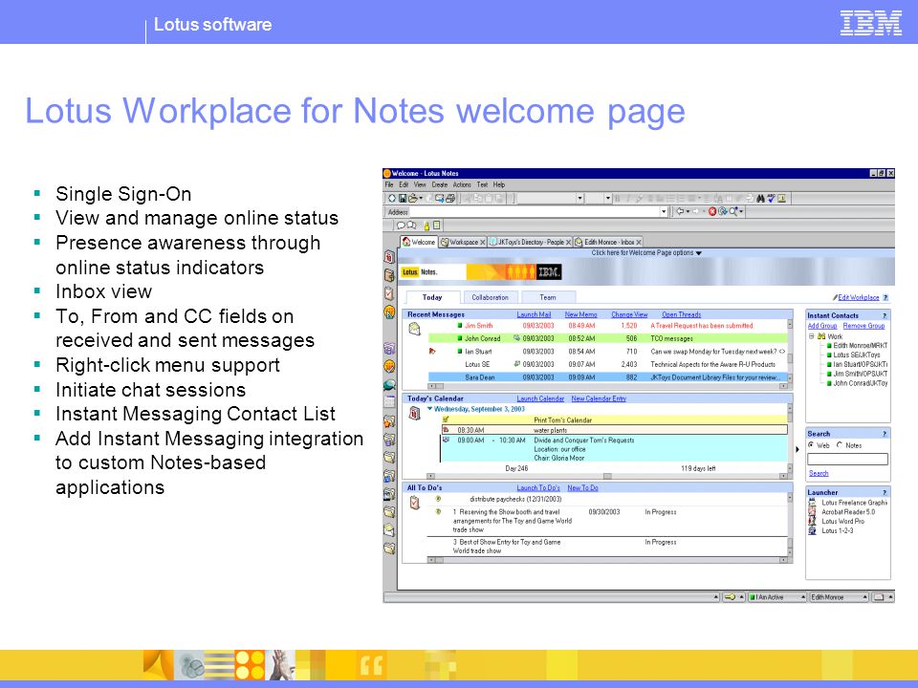Screen dimensions: 918x688
Task: Click the Sametime chat bookmark in the sidebar
Action: point(389,385)
